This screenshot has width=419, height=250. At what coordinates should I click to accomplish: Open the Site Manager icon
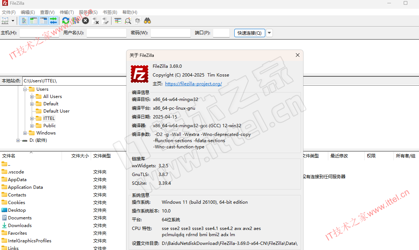coord(5,21)
